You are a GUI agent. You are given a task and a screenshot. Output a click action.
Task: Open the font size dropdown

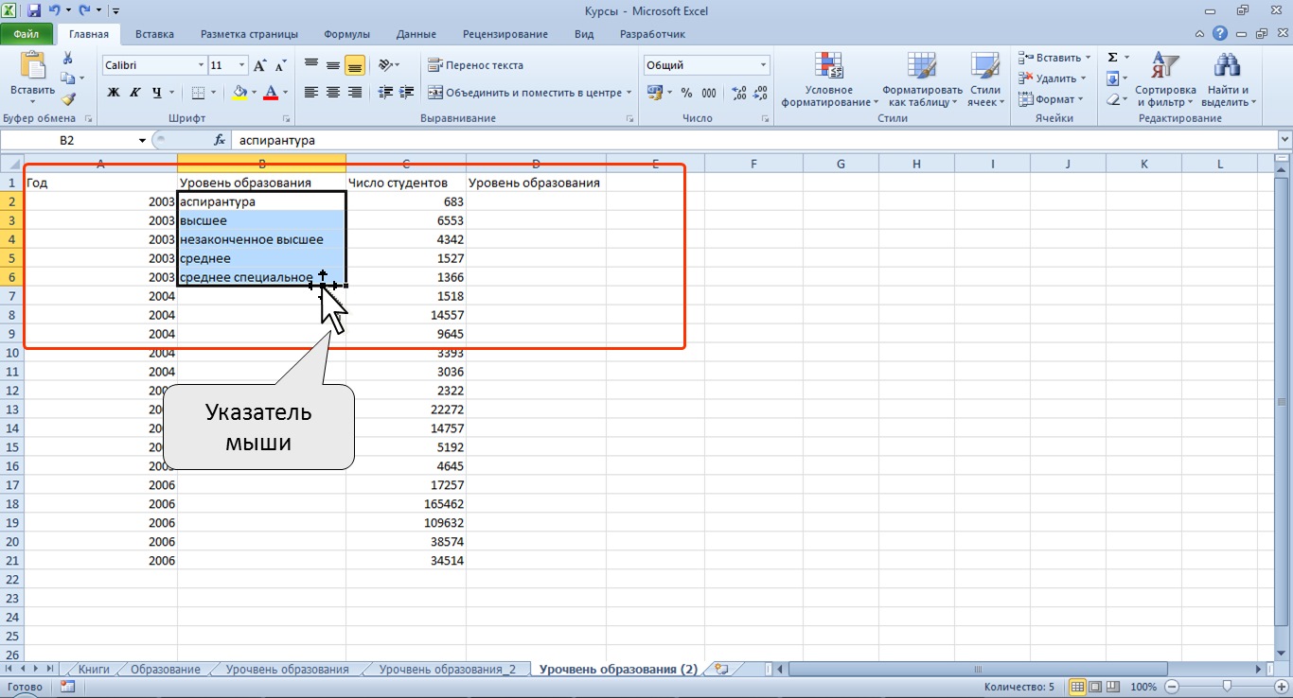click(x=242, y=65)
